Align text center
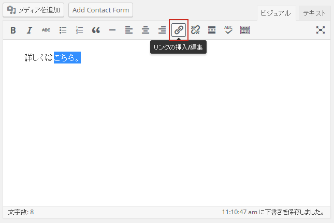Screen dimensions: 334x223 146,30
